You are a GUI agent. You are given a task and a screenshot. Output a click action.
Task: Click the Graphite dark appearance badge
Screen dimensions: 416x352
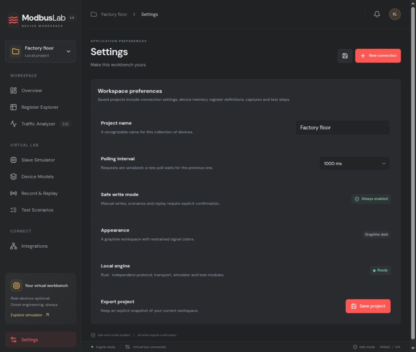click(376, 234)
